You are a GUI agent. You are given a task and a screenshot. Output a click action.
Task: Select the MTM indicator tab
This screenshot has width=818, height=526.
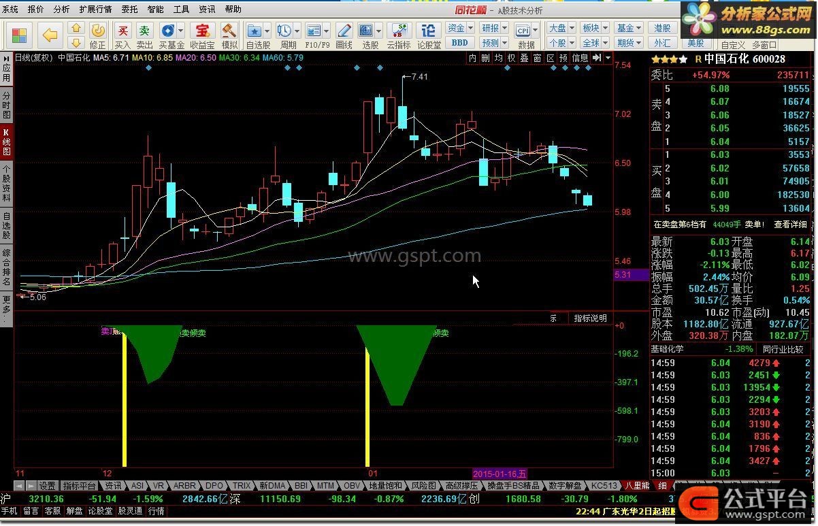[325, 486]
